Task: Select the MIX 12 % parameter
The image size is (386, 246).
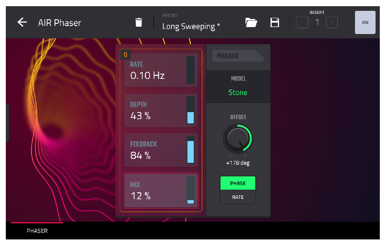Action: coord(161,190)
